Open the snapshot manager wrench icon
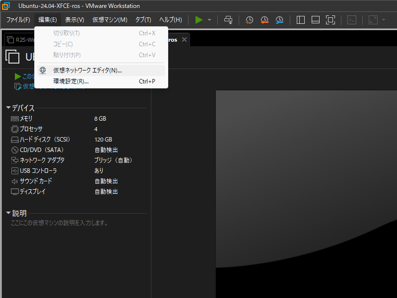397x298 pixels. click(279, 20)
